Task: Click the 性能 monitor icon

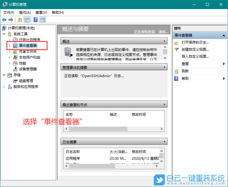Action: [15, 63]
